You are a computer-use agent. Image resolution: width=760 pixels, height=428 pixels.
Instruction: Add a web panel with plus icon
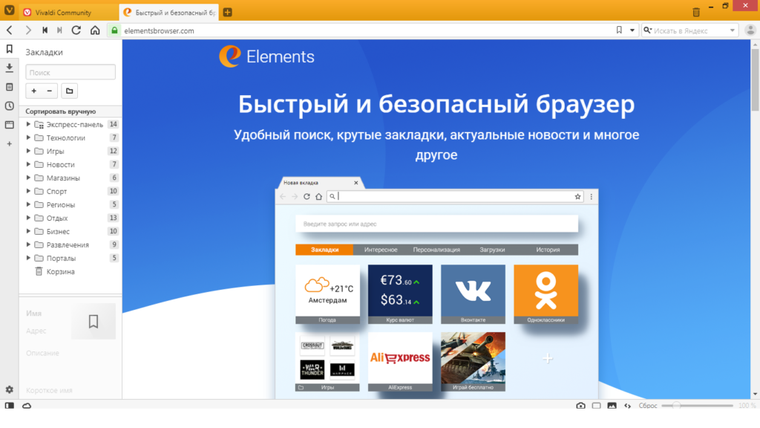tap(9, 143)
